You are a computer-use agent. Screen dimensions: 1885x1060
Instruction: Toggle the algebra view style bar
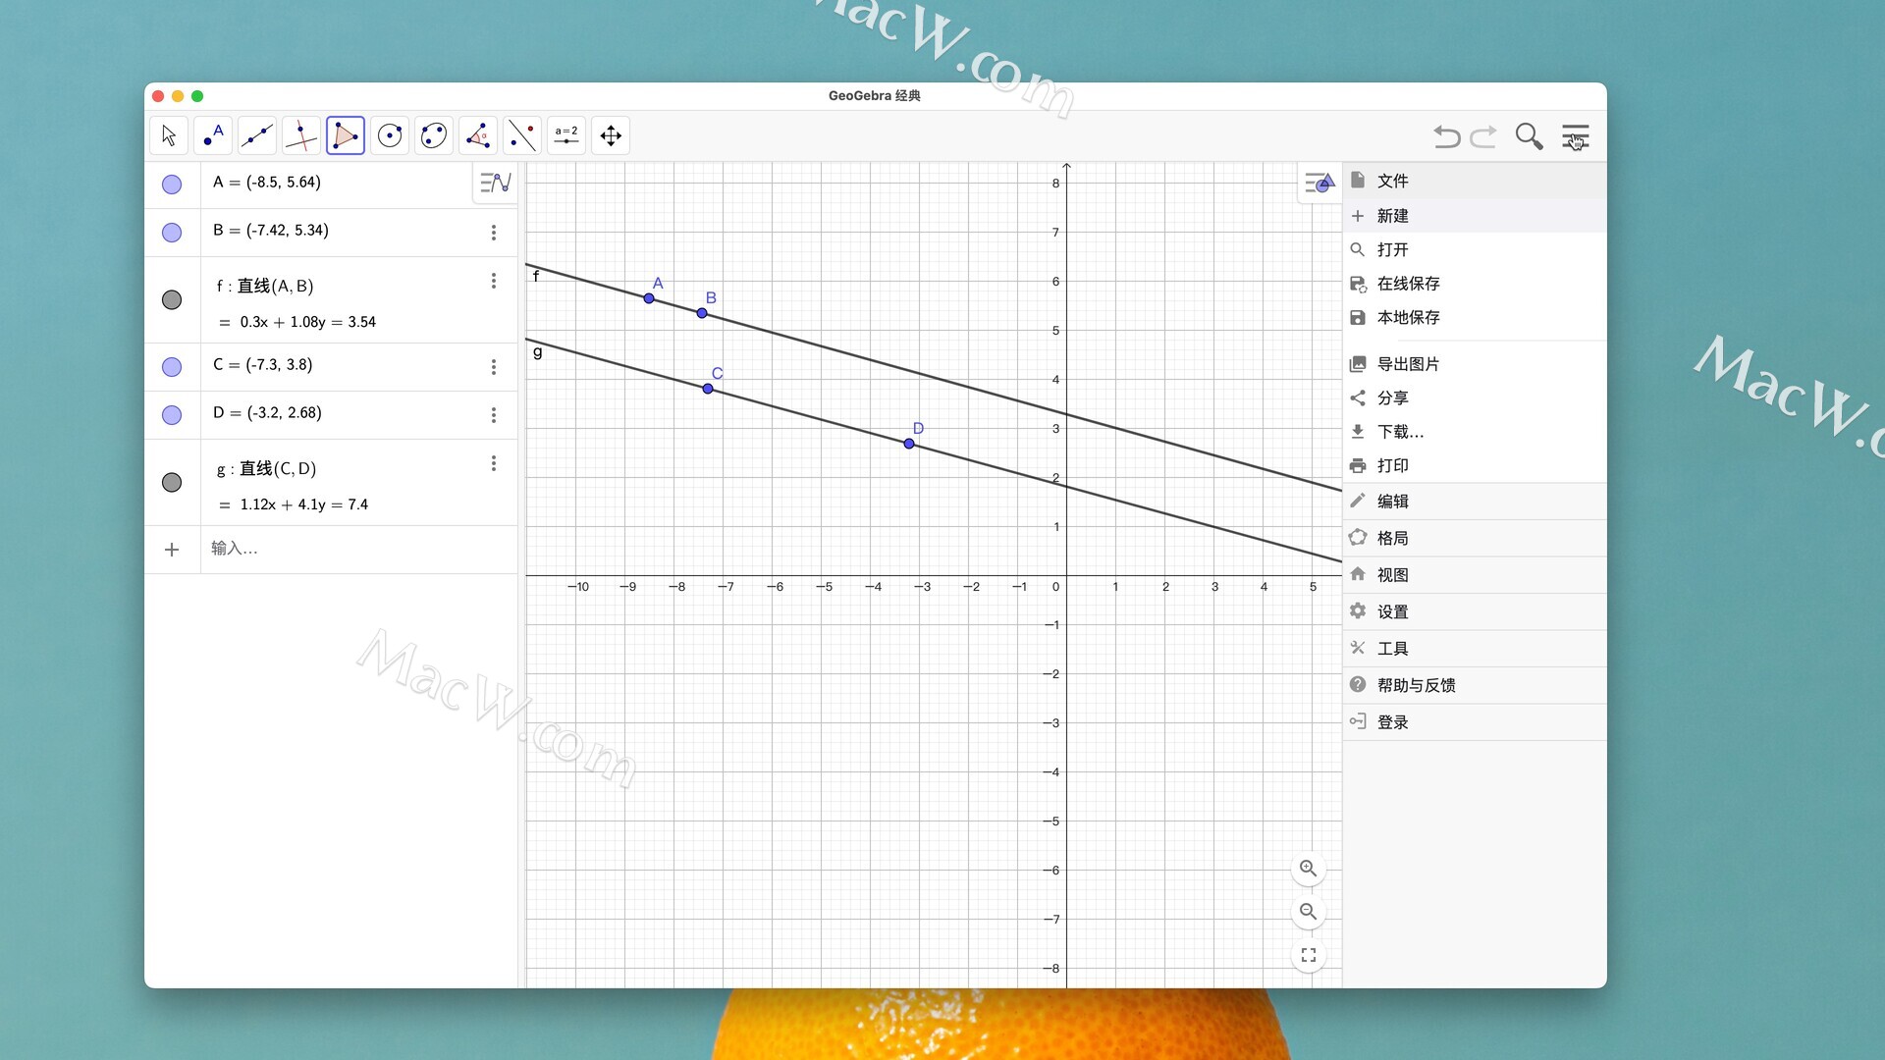tap(496, 183)
